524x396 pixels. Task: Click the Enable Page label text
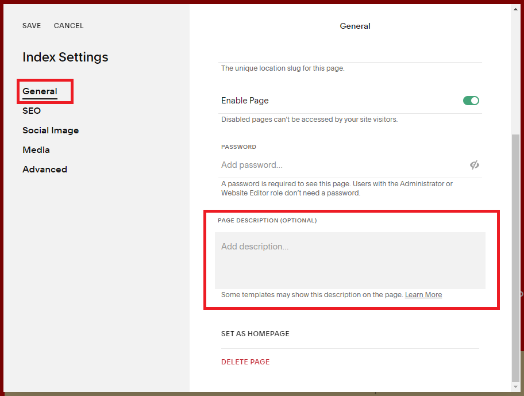click(245, 101)
